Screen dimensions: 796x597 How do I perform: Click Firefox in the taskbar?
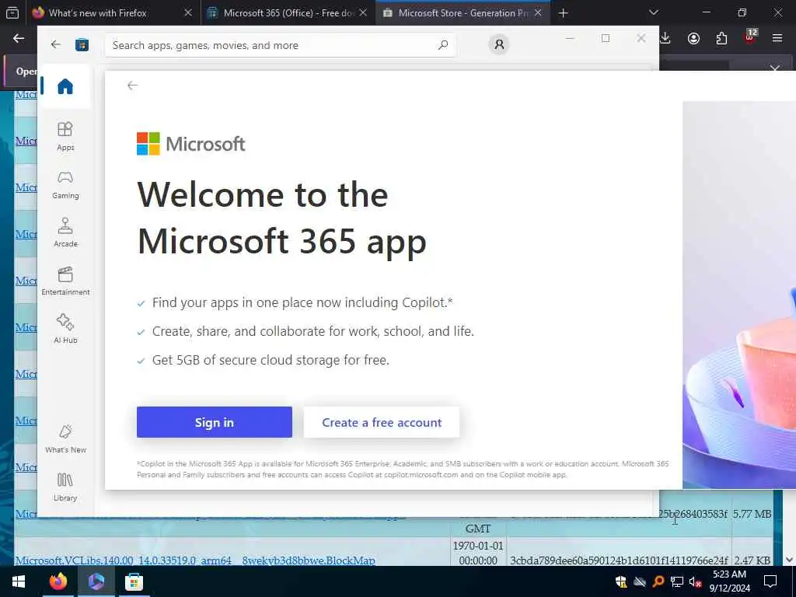tap(58, 581)
